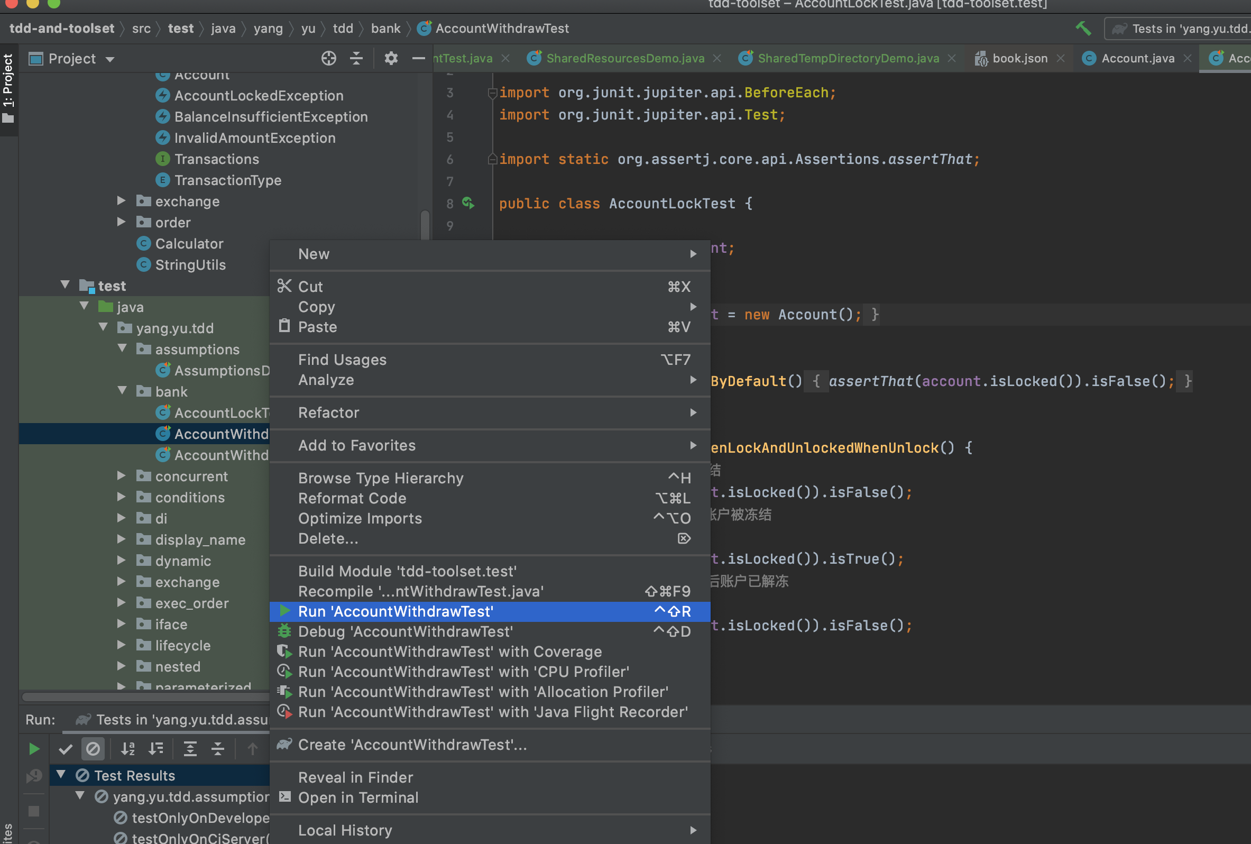This screenshot has height=844, width=1251.
Task: Click the run gutter icon beside AccountLockTest class
Action: pyautogui.click(x=467, y=204)
